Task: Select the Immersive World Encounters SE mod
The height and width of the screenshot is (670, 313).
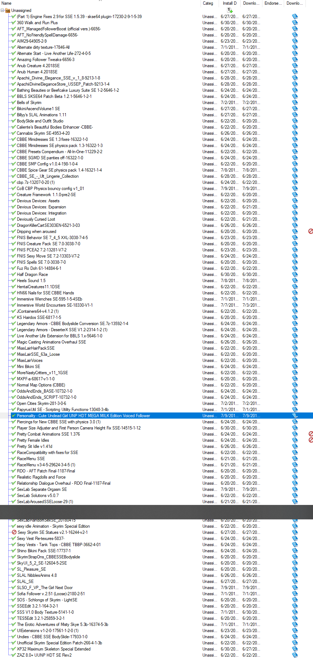Action: [x=55, y=305]
